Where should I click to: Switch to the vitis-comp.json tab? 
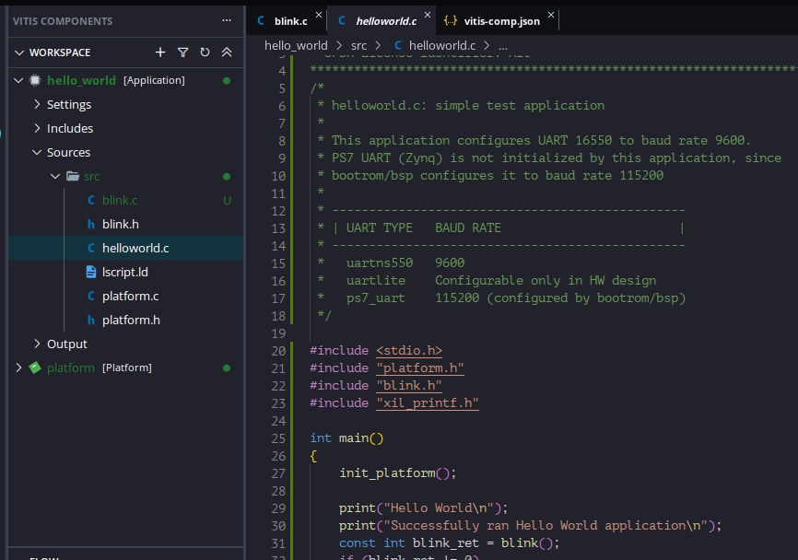pos(502,20)
